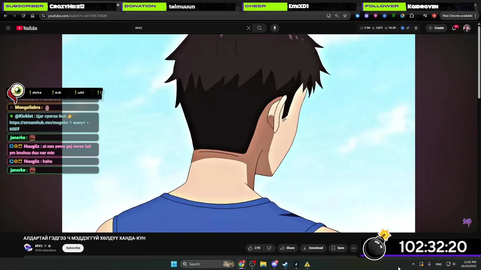Go to YouTube home via logo

point(27,28)
